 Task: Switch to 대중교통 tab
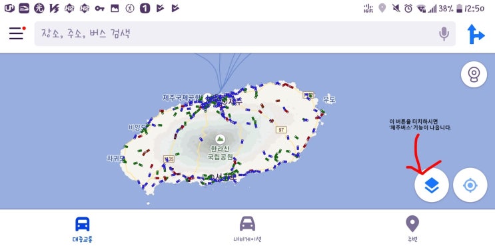point(83,229)
